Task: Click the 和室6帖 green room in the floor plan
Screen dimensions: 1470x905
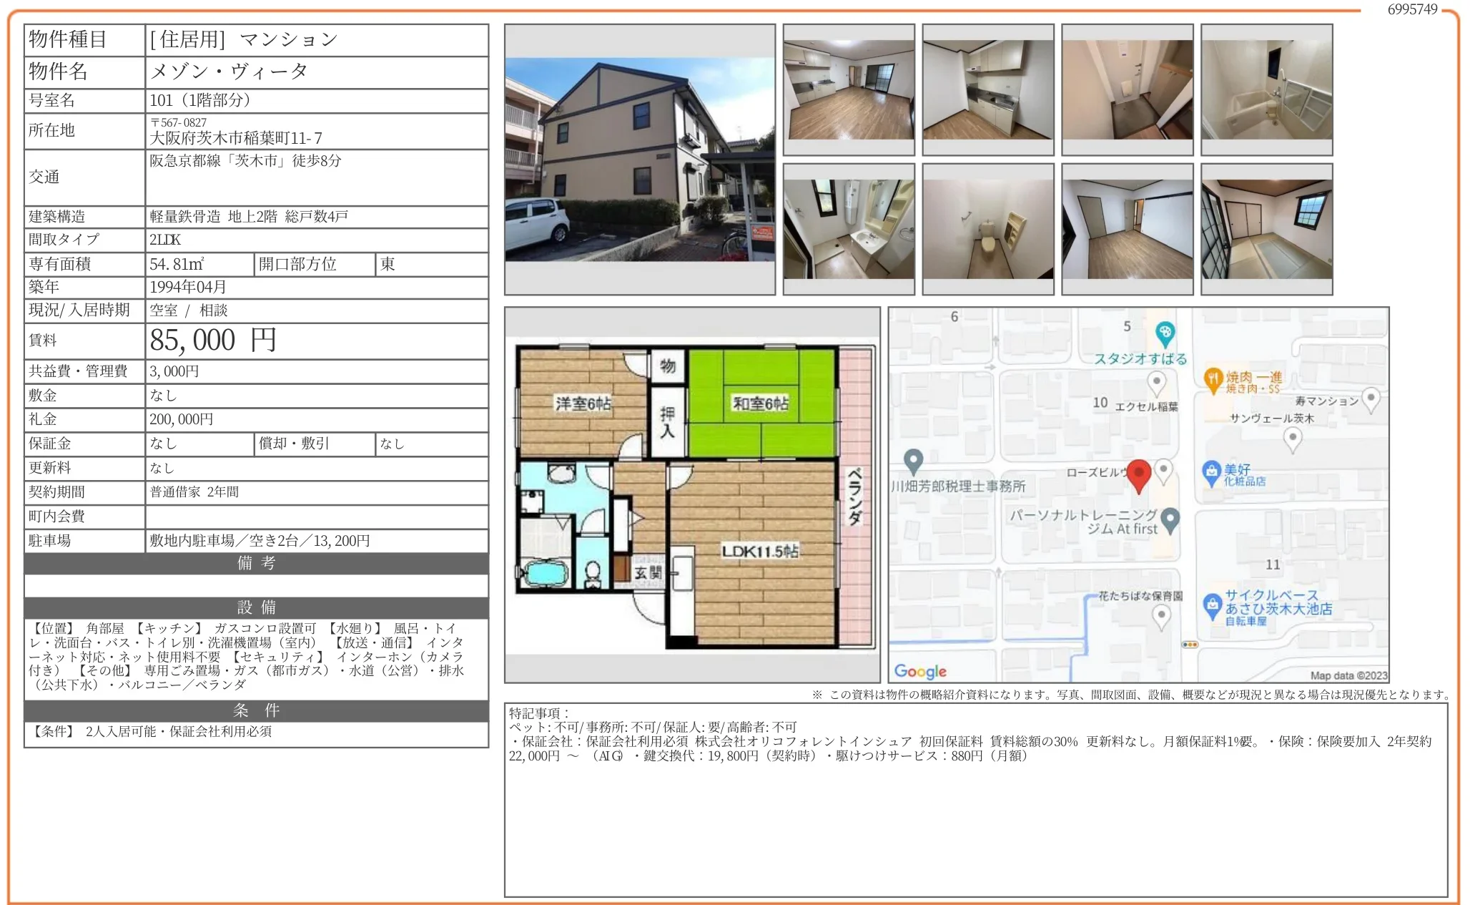Action: 761,403
